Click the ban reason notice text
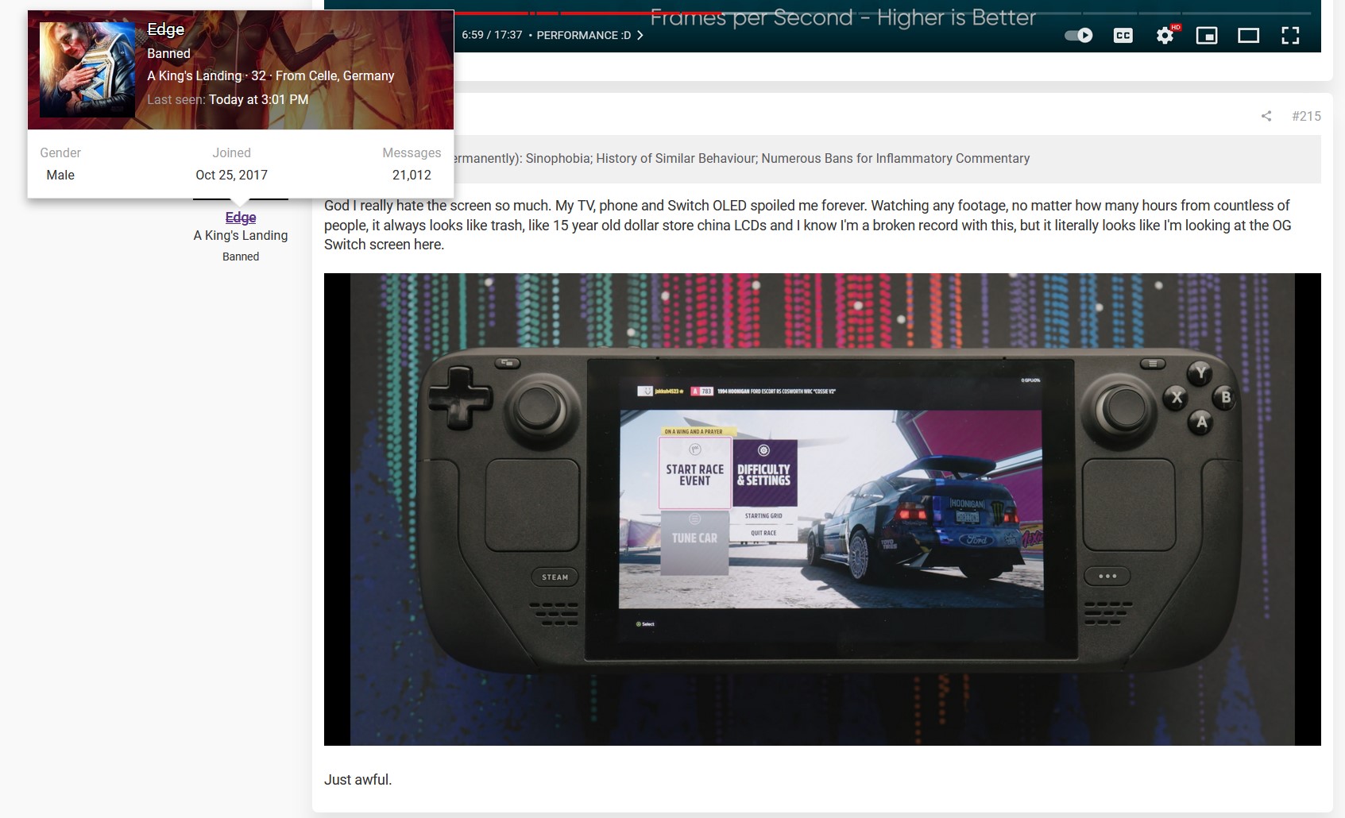Viewport: 1345px width, 818px height. [x=742, y=158]
